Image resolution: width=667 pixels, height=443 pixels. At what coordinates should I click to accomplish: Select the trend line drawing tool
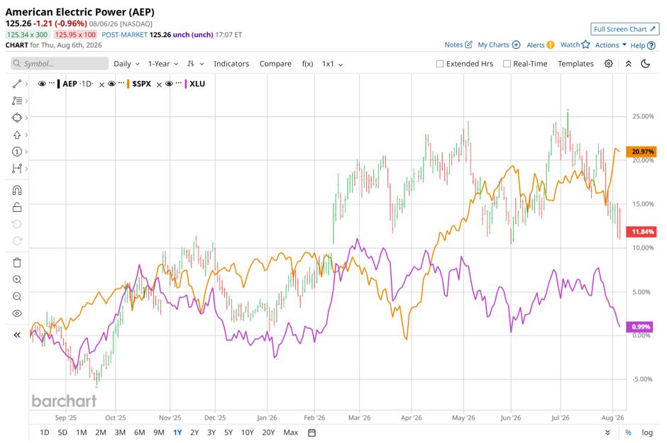point(17,84)
